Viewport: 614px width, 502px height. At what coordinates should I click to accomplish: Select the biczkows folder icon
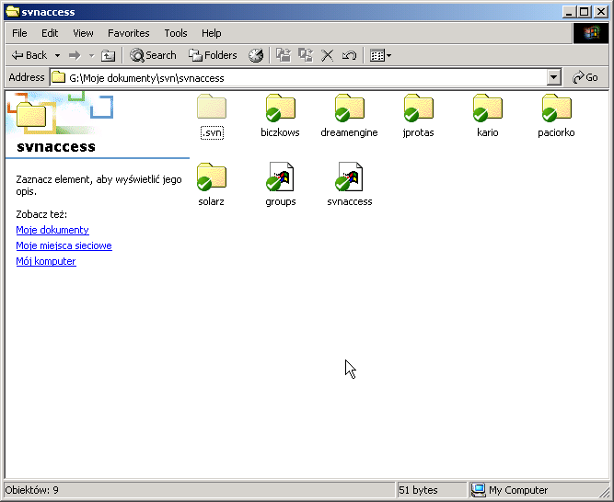click(x=281, y=108)
